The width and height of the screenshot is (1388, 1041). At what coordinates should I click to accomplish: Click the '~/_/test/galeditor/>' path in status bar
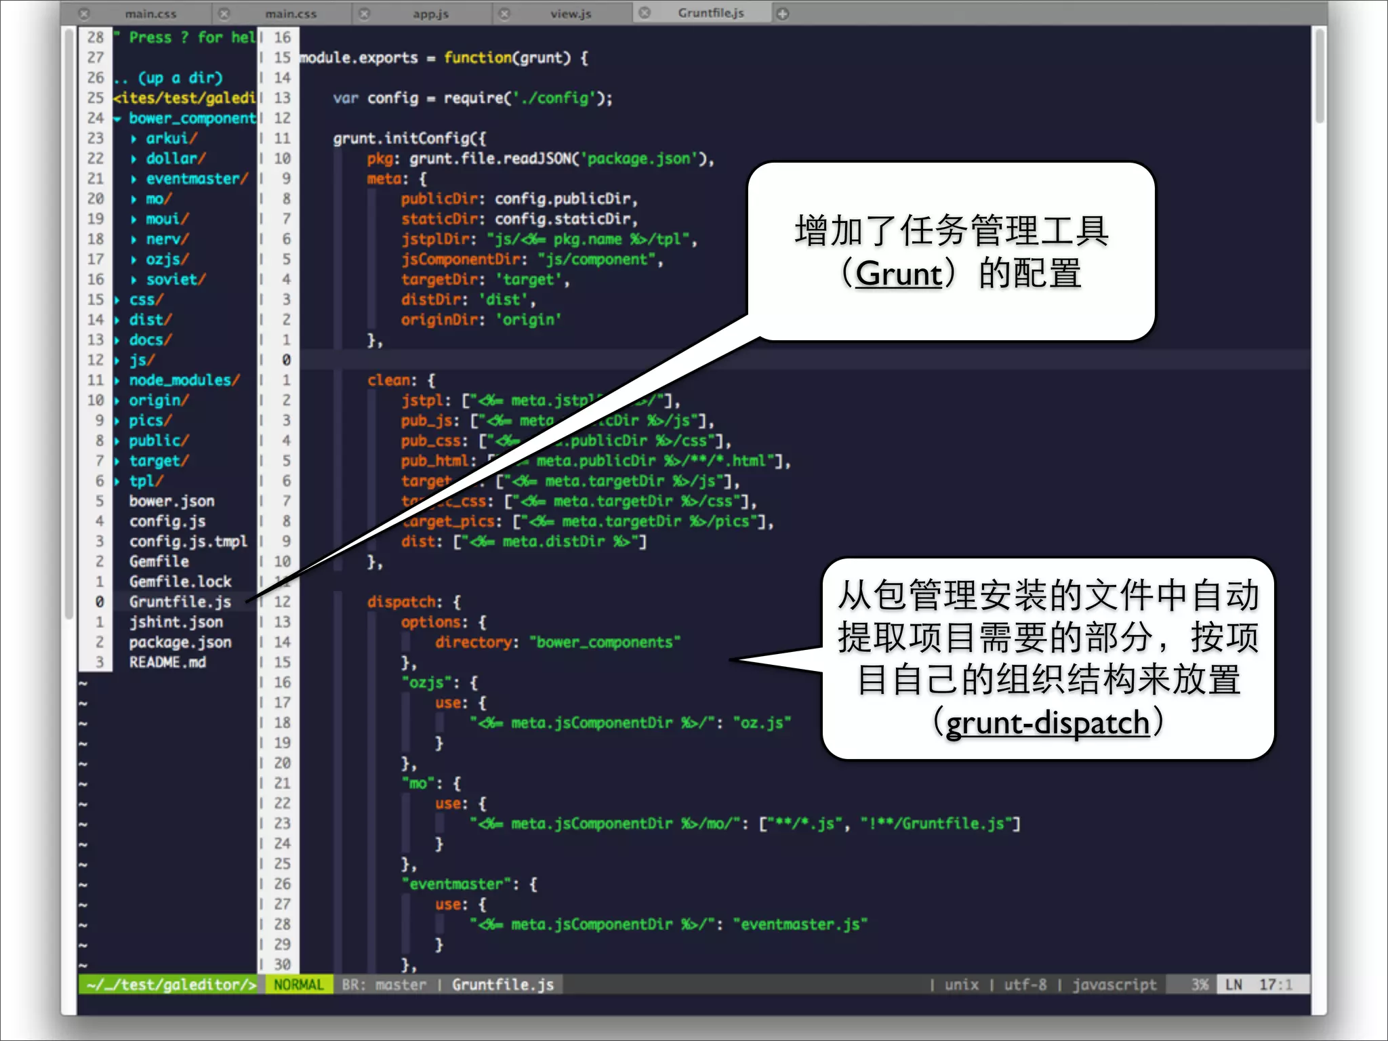pyautogui.click(x=171, y=985)
